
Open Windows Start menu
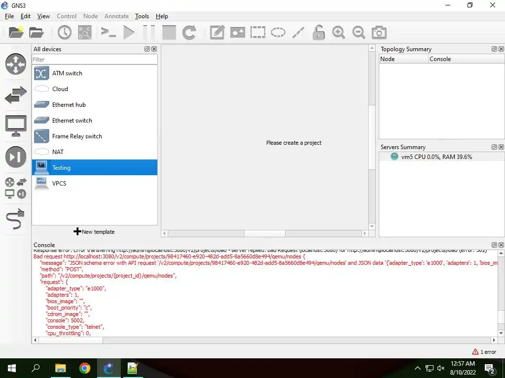coord(12,368)
